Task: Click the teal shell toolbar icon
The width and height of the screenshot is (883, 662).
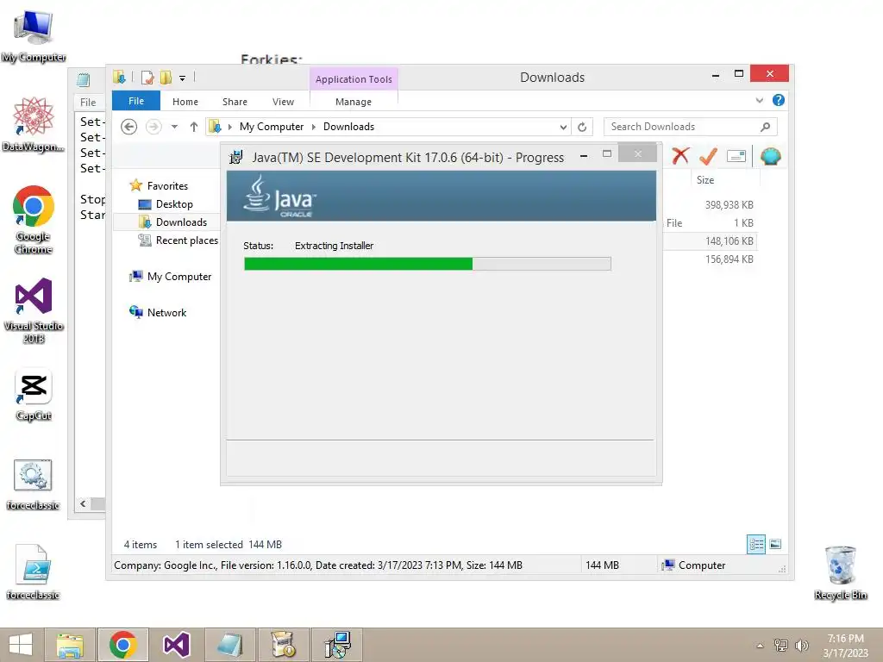Action: [x=770, y=156]
